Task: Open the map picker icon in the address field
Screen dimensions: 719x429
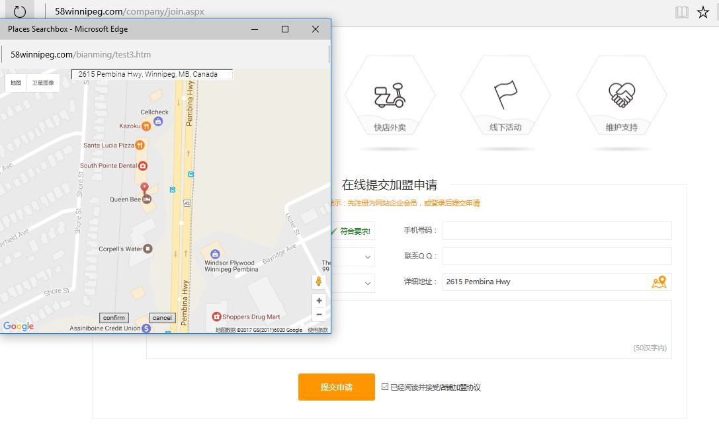Action: point(659,282)
